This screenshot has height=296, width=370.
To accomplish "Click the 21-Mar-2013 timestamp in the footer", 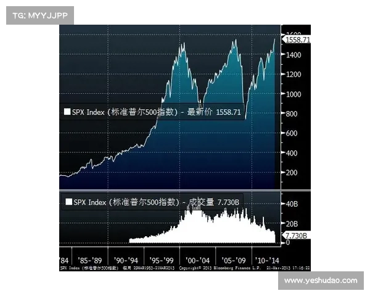I will tap(288, 268).
